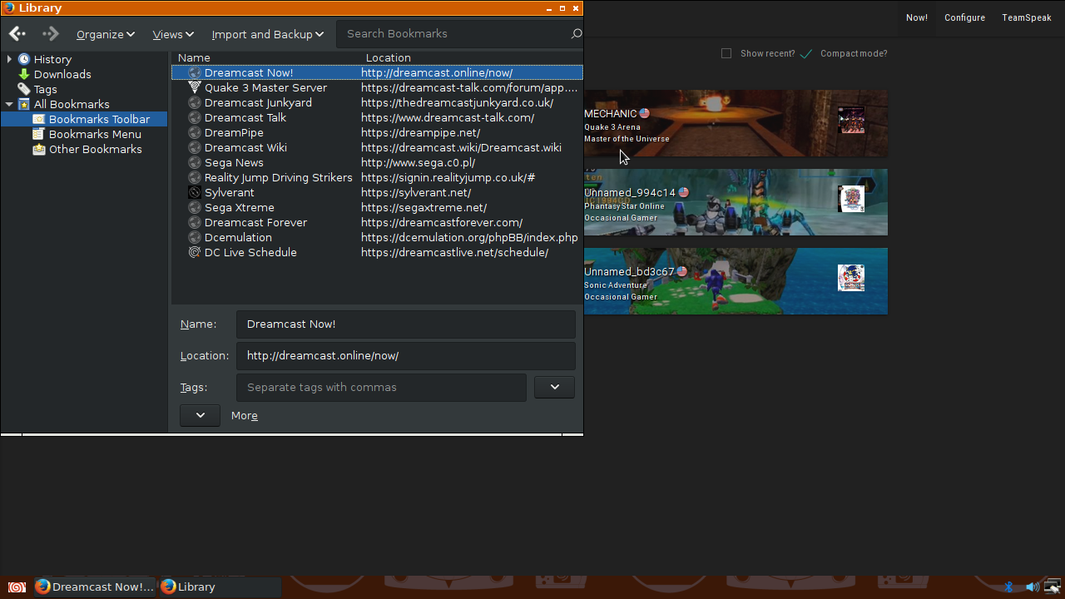Click the Sega News globe icon

(x=195, y=162)
